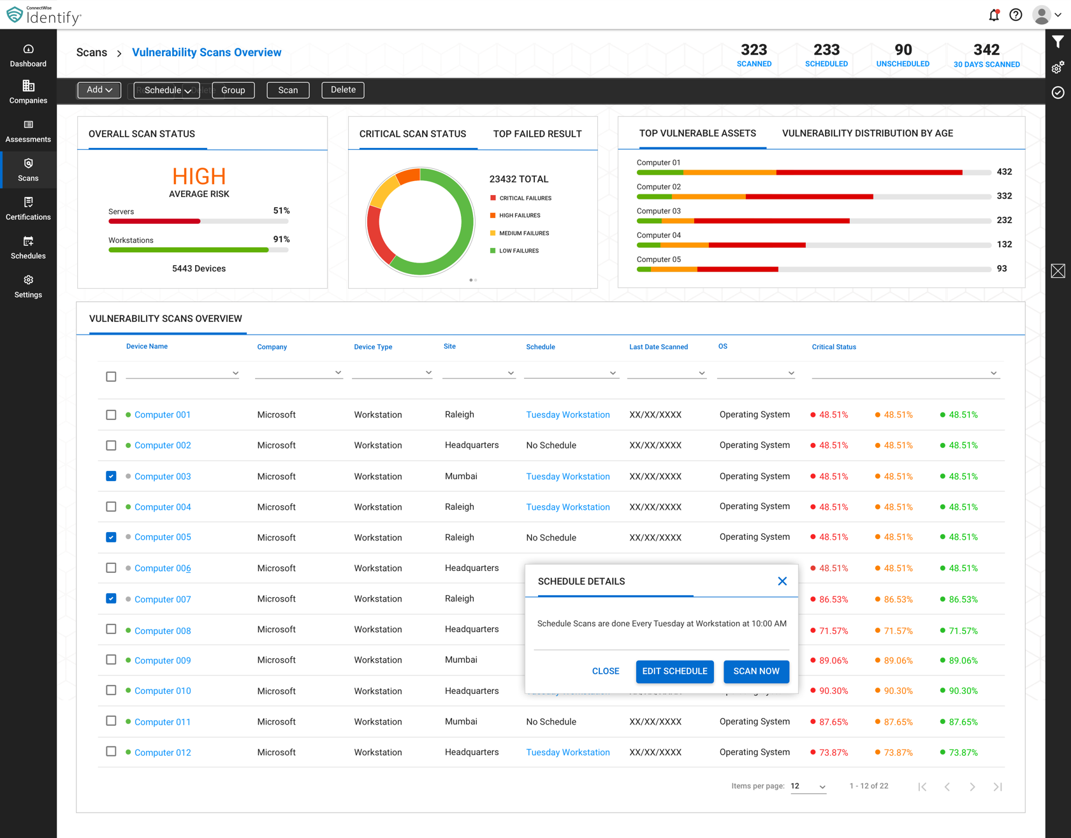Open the user menu chevron
This screenshot has width=1071, height=838.
pyautogui.click(x=1058, y=15)
